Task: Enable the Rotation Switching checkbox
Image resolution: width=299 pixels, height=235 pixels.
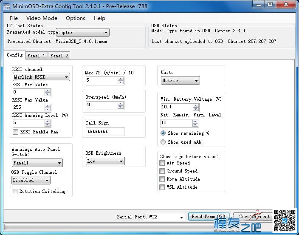Action: (15, 191)
